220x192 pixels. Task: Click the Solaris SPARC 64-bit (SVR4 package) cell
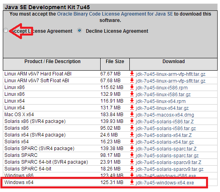tap(46, 162)
